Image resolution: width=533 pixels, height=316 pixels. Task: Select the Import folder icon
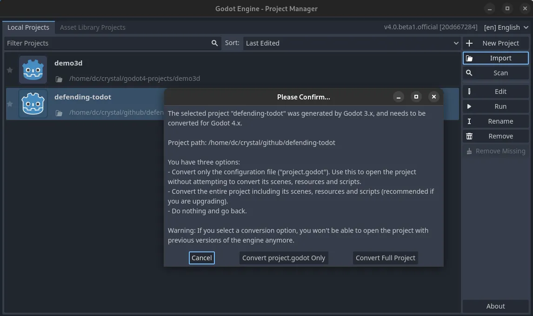(470, 58)
